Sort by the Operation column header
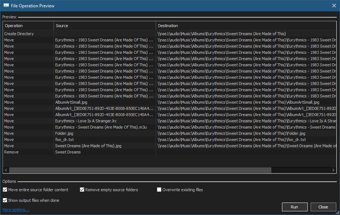Viewport: 340px width, 215px height. [x=28, y=26]
